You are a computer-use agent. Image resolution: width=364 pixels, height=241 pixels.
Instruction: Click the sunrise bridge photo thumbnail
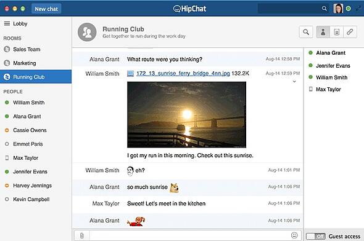click(x=187, y=115)
